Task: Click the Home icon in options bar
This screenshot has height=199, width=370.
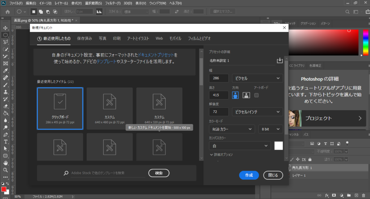Action: coord(8,12)
